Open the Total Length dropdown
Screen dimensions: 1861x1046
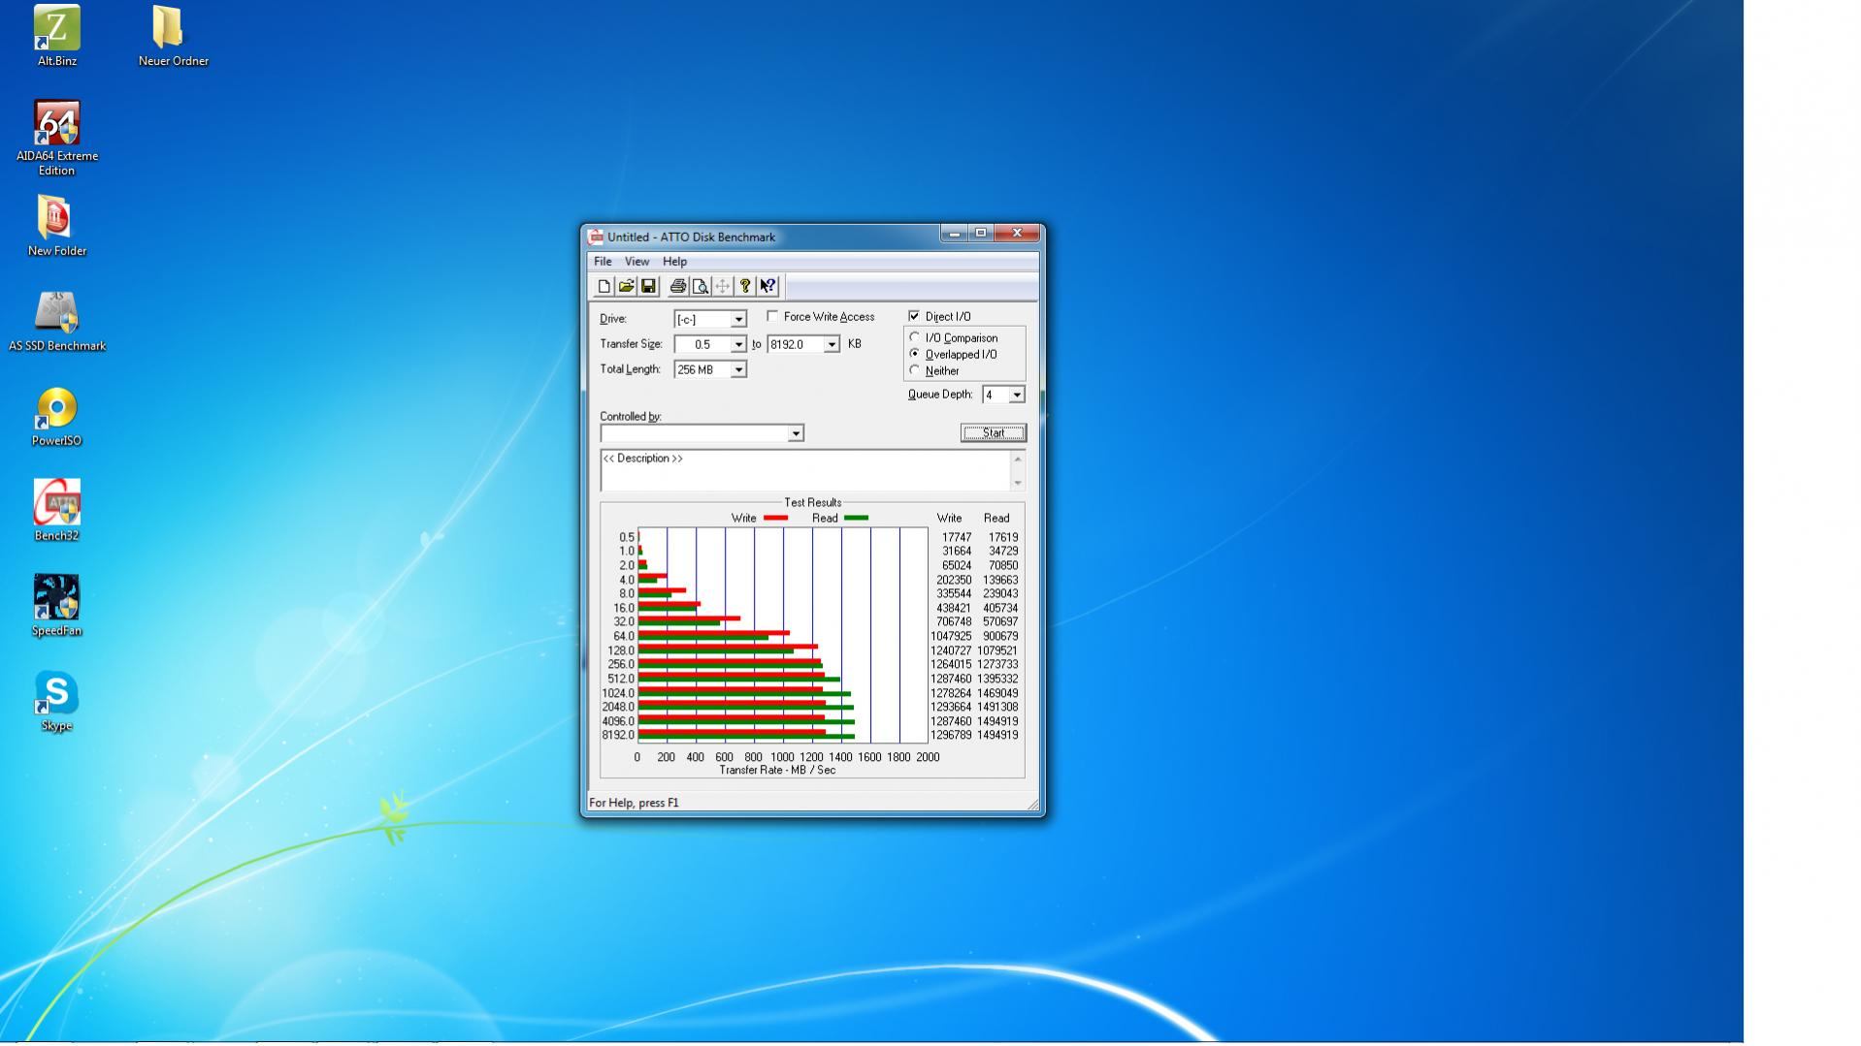coord(738,369)
